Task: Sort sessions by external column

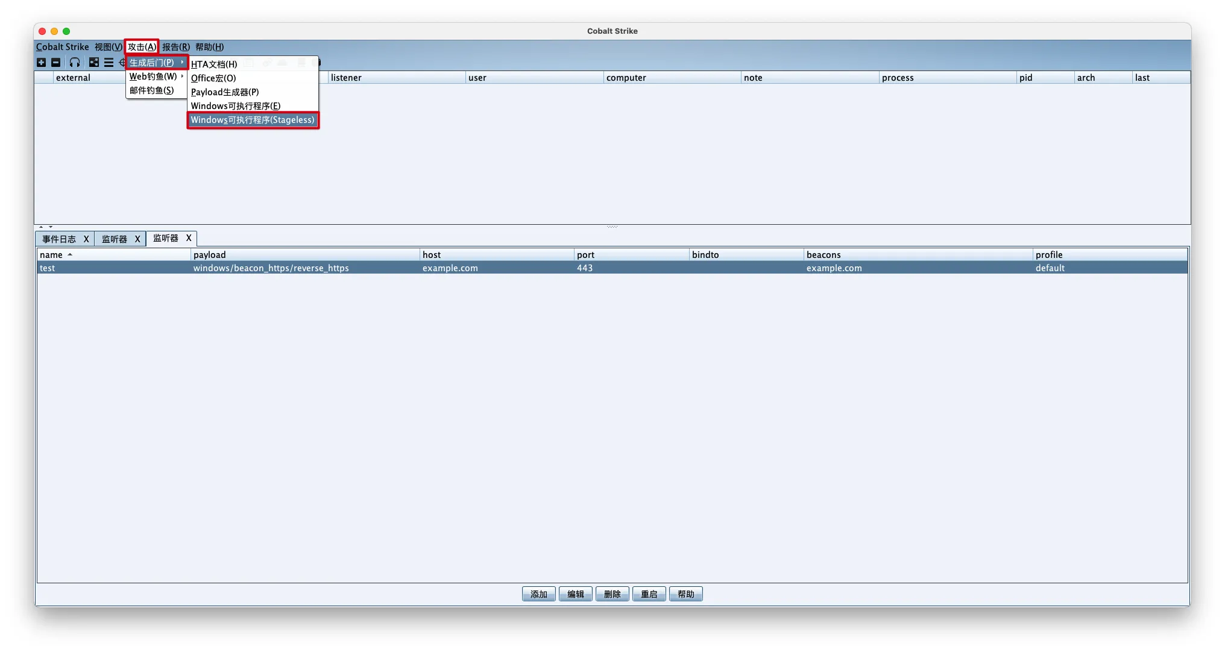Action: (x=89, y=78)
